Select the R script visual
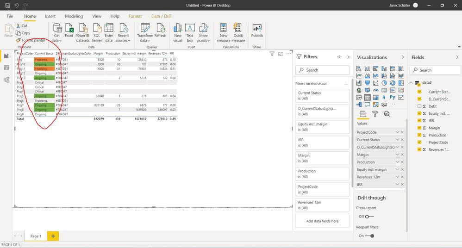This screenshot has height=248, width=462. point(384,98)
